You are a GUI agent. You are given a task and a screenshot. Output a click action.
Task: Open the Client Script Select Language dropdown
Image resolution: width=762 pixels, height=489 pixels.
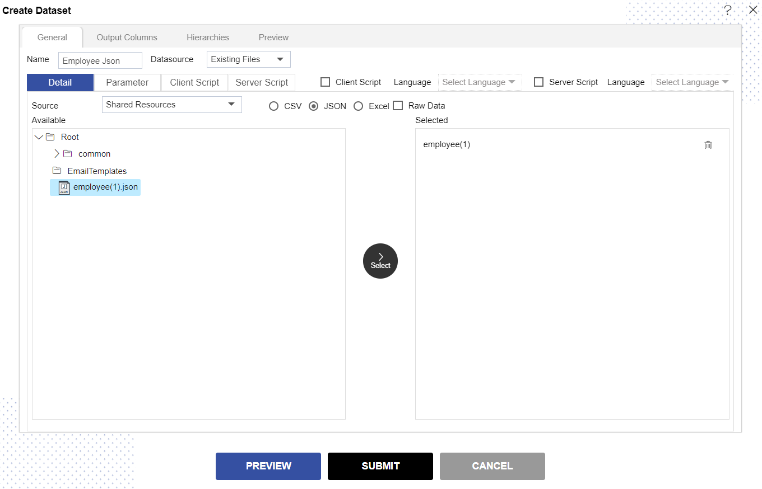click(x=480, y=82)
